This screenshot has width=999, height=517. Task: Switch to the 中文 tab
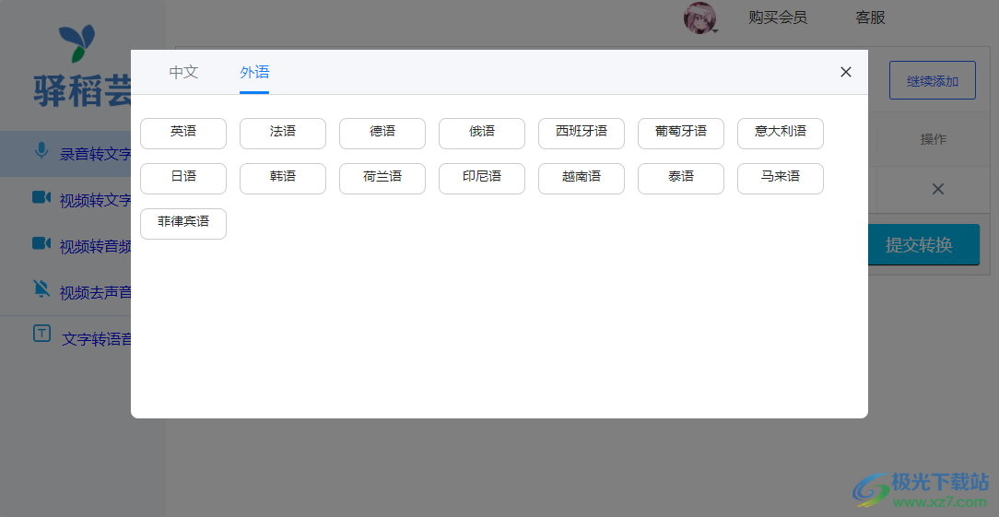pos(183,72)
